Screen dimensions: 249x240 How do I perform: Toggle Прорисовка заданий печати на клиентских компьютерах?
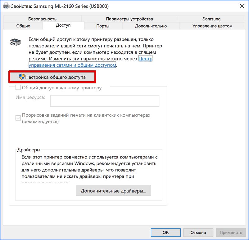18,118
